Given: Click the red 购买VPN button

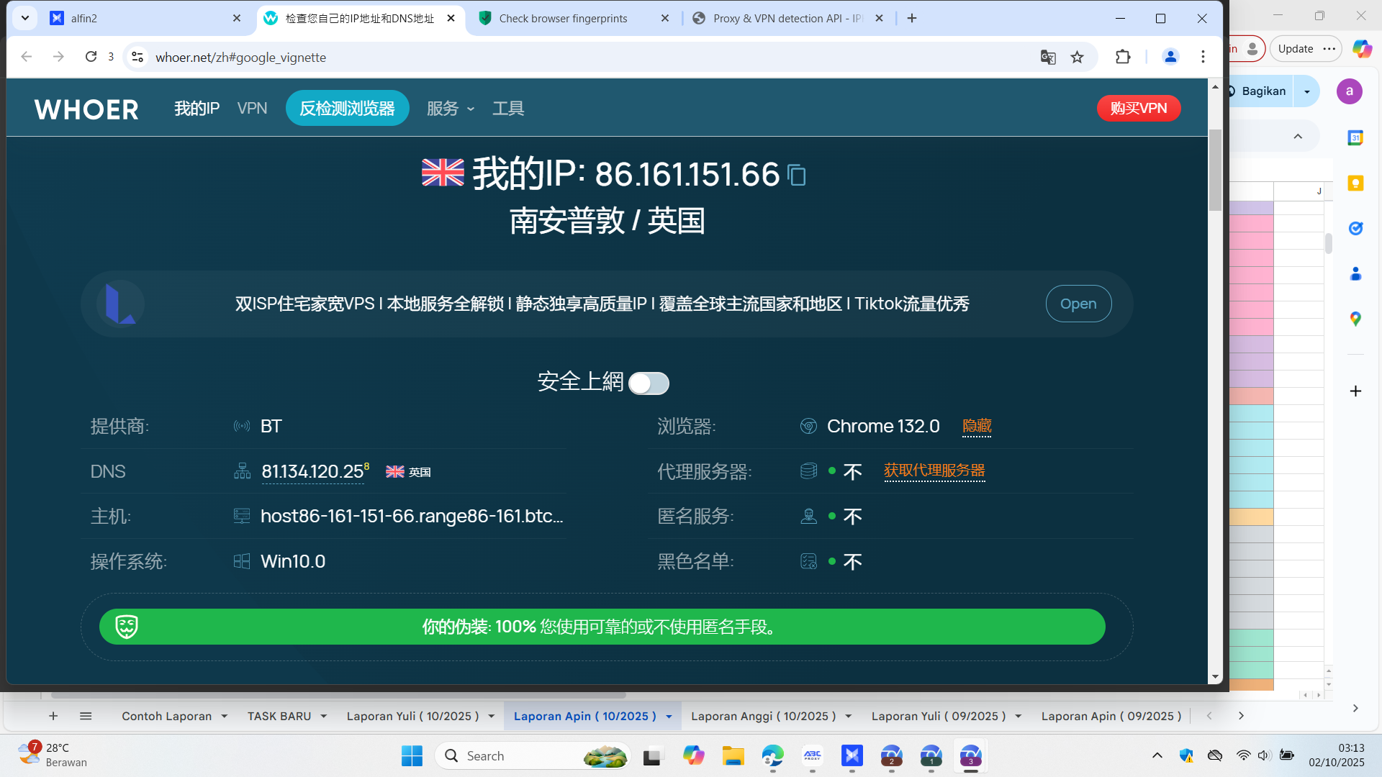Looking at the screenshot, I should [1138, 109].
